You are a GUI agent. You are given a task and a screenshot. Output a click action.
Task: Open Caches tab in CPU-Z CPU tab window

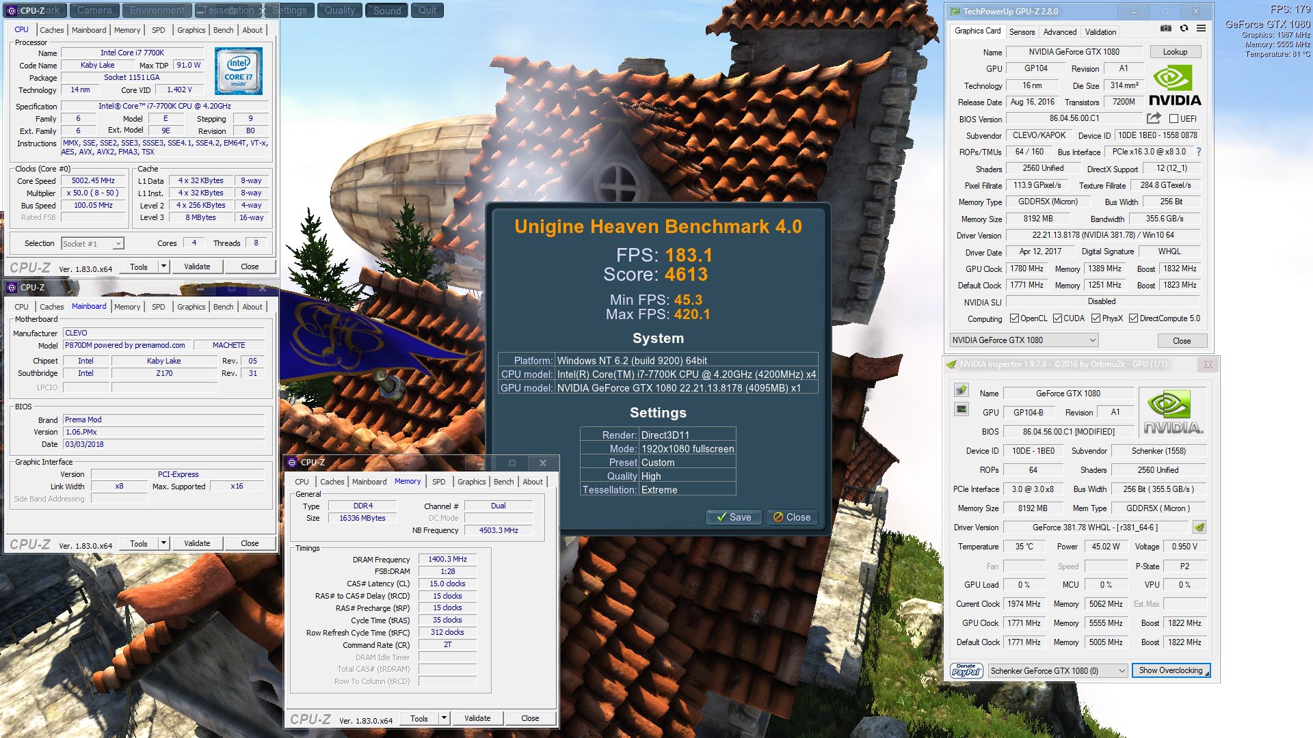pos(52,30)
